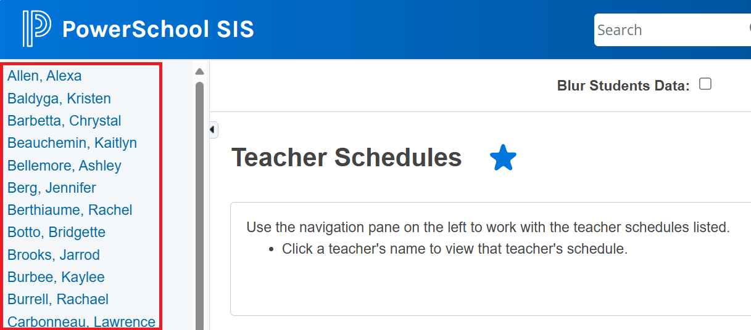Open Botto, Bridgette's schedule

(56, 232)
